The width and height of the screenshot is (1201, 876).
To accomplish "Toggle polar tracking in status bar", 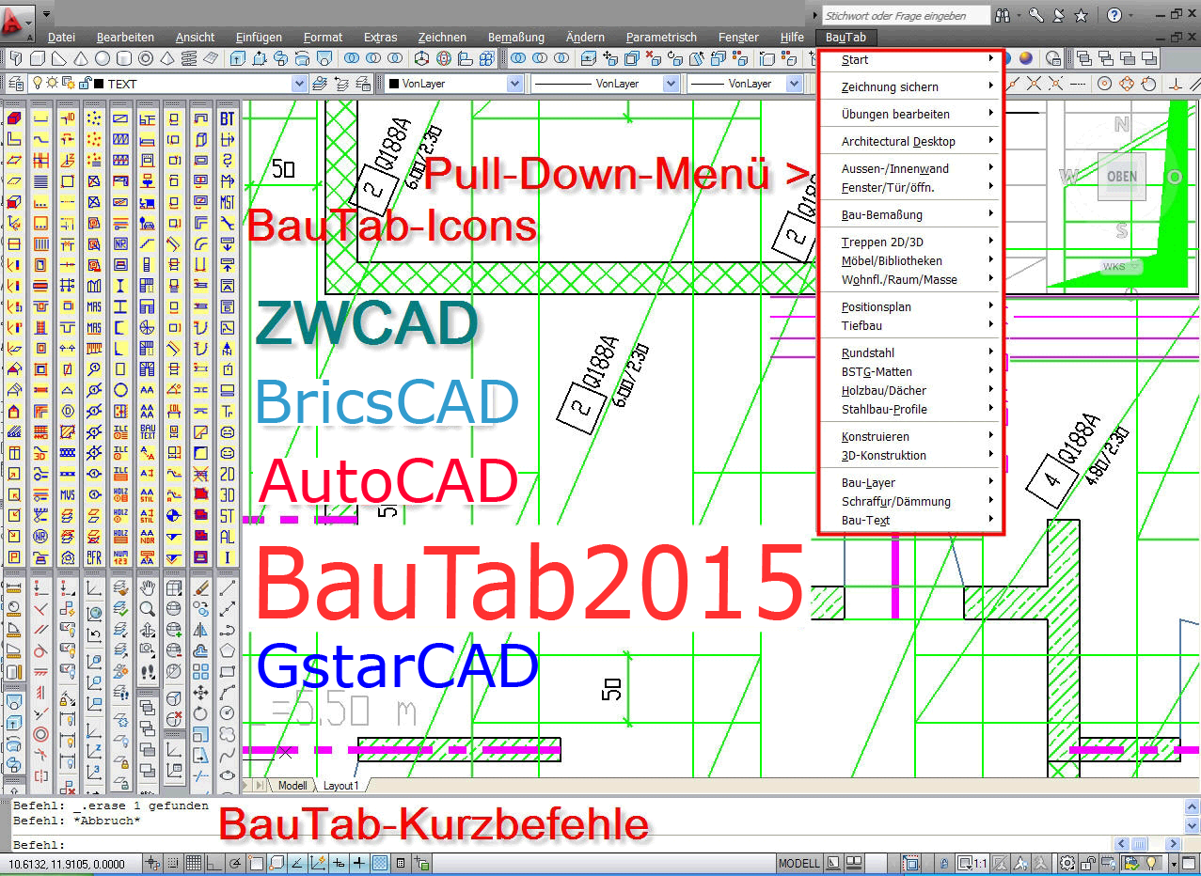I will [234, 863].
